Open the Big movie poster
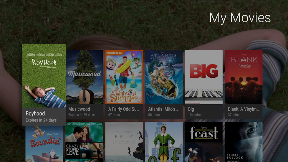The width and height of the screenshot is (288, 162). click(203, 76)
